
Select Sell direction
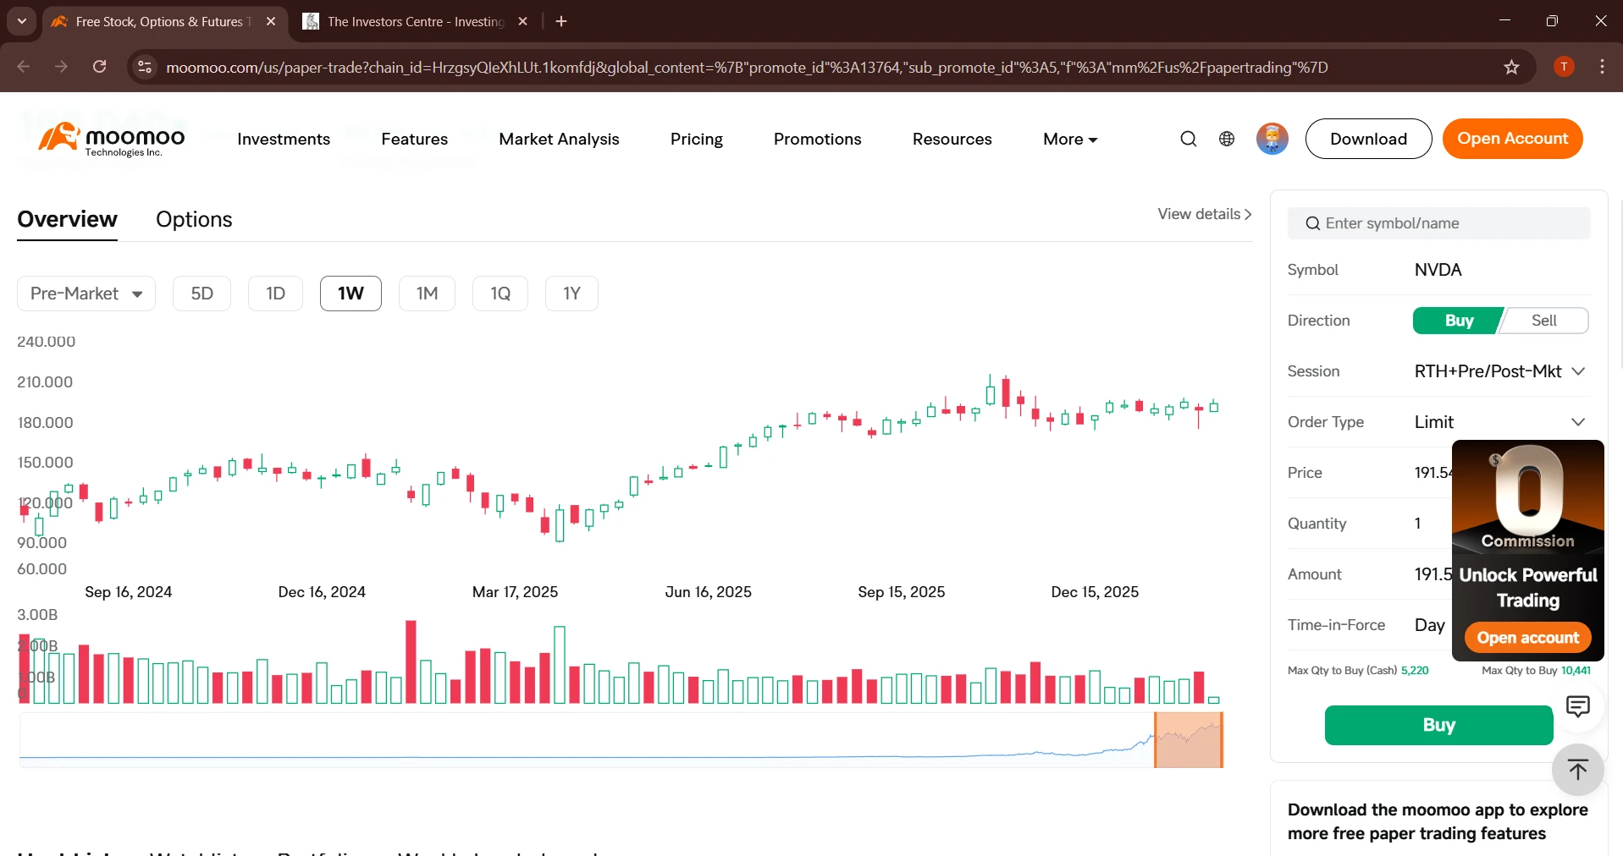point(1544,321)
